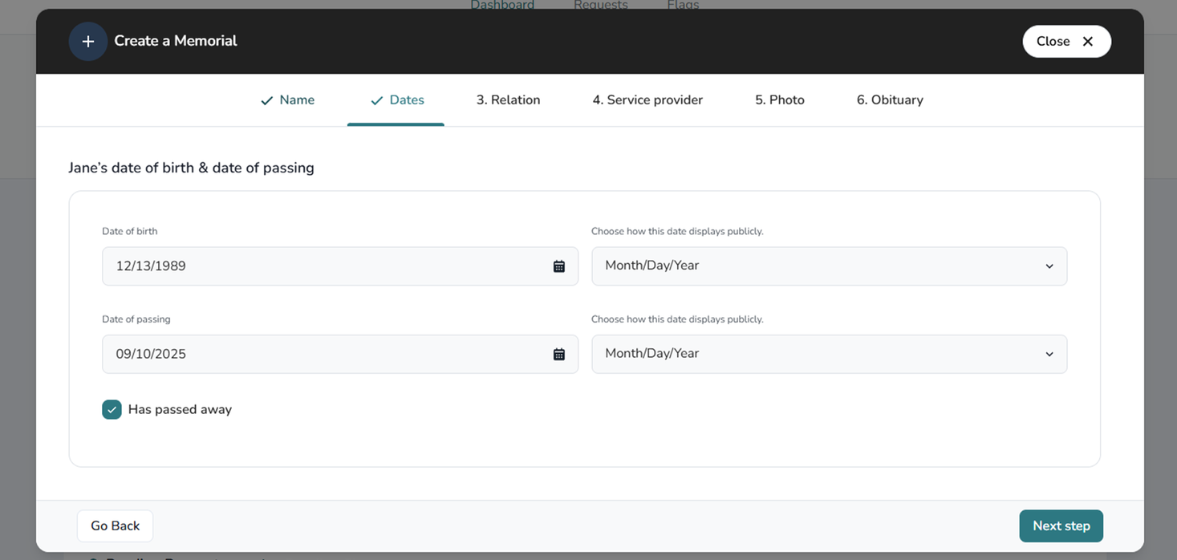Close the Create a Memorial dialog
1177x560 pixels.
point(1065,42)
